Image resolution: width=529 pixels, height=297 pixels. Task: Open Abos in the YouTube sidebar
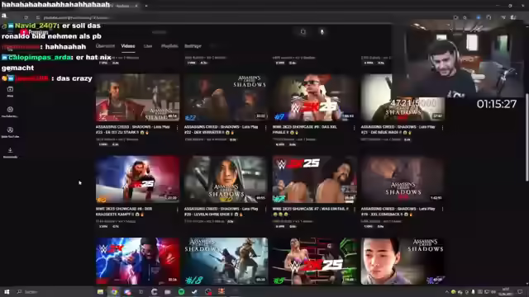click(x=10, y=92)
